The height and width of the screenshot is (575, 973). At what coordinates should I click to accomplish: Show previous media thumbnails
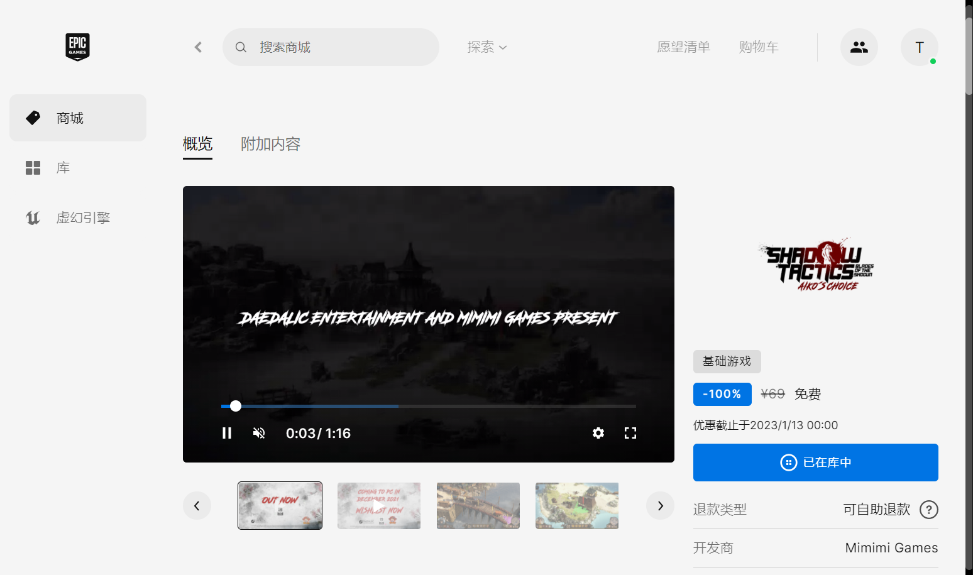[x=197, y=506]
